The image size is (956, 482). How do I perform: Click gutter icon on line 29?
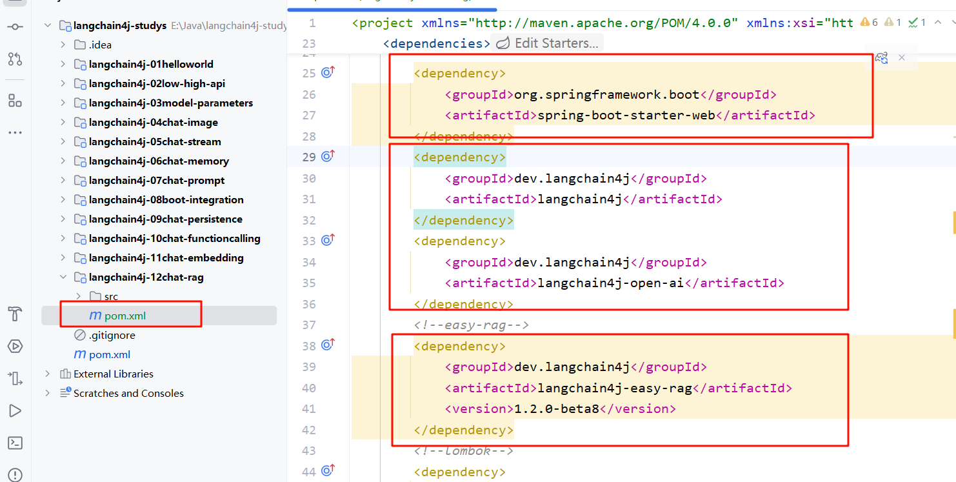click(328, 156)
